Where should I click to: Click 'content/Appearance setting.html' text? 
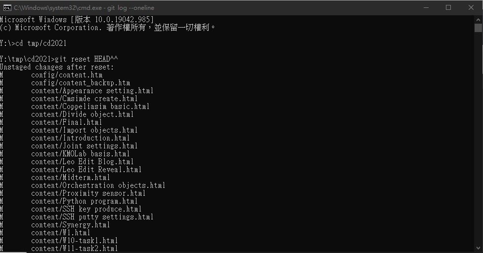click(92, 91)
